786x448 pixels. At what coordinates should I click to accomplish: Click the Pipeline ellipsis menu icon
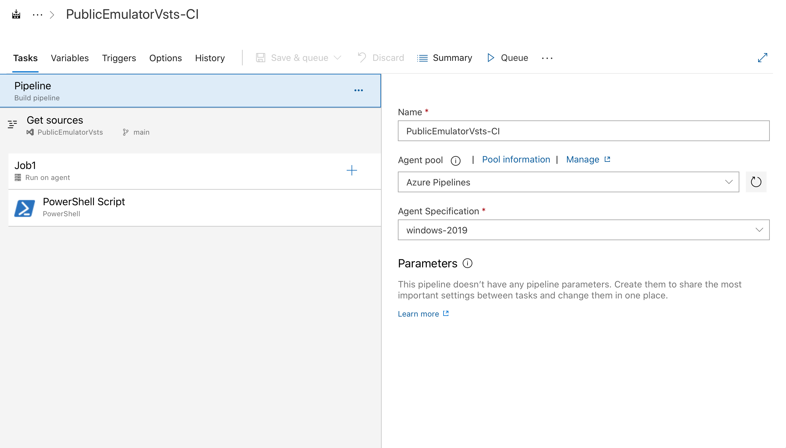click(358, 90)
